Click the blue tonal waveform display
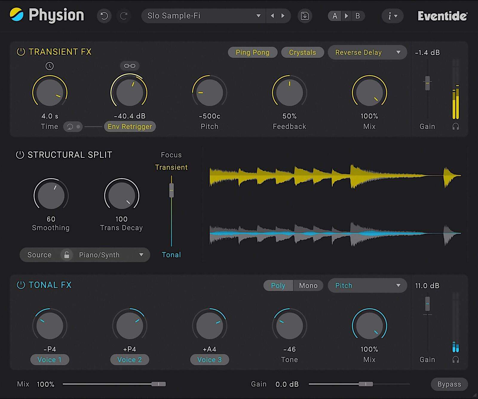Screen dimensions: 478x399 click(335, 234)
